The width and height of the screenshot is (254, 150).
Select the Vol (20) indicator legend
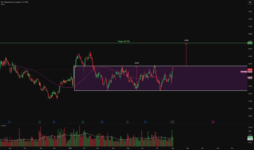pos(3,126)
